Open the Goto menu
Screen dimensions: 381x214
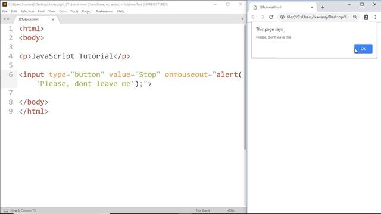63,11
